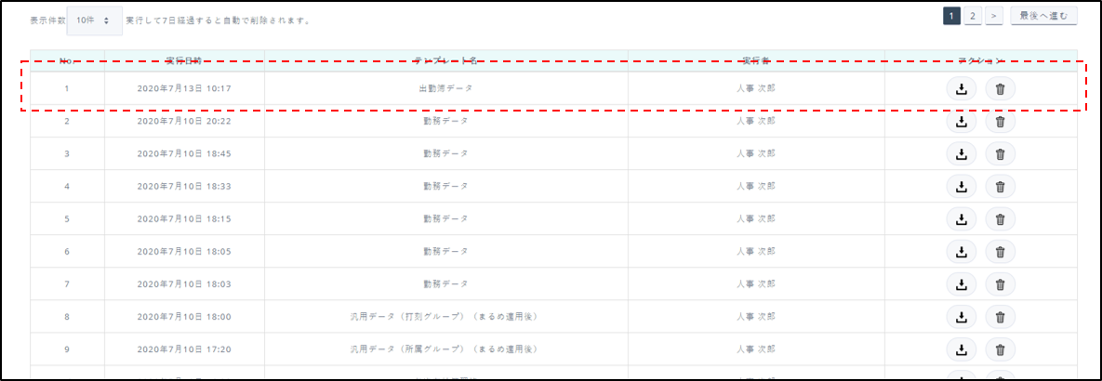Click the 実行日時 column header

tap(184, 60)
